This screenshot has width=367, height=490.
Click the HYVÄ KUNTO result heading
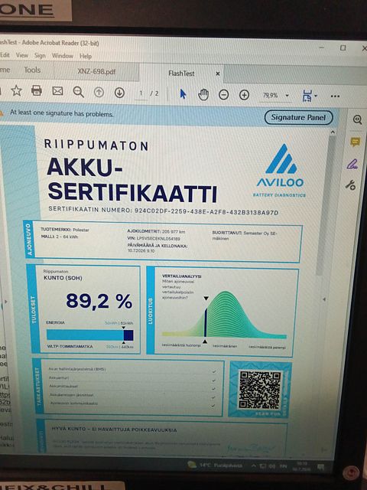coord(114,430)
